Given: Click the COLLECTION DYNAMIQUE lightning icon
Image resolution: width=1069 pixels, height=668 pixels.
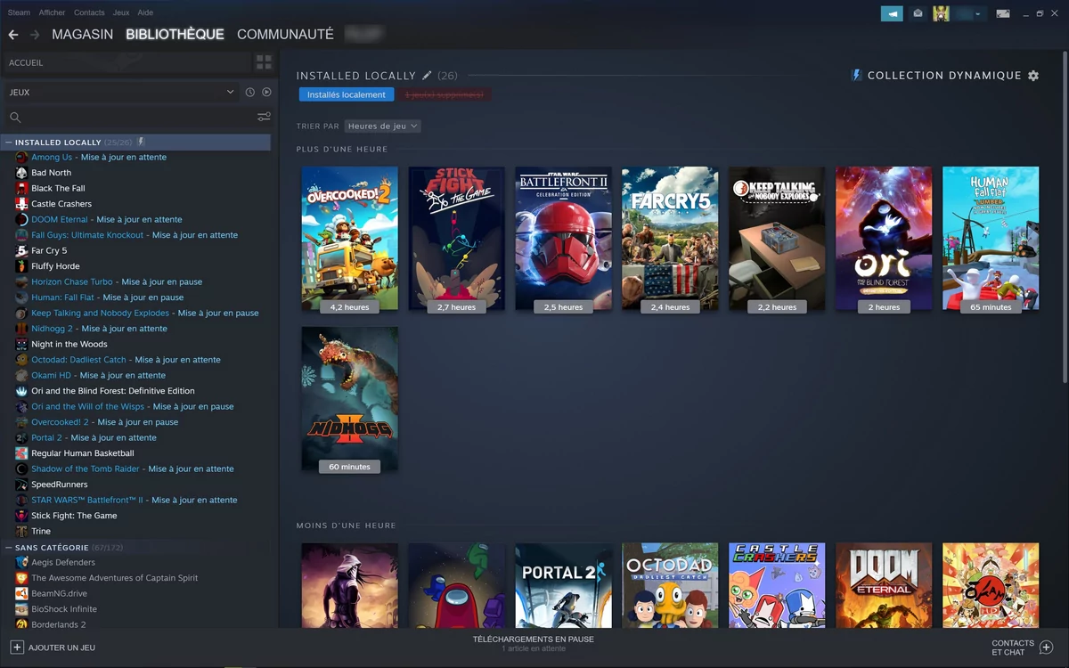Looking at the screenshot, I should tap(856, 76).
